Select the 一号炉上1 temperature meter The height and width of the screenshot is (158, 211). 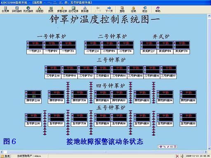click(35, 47)
